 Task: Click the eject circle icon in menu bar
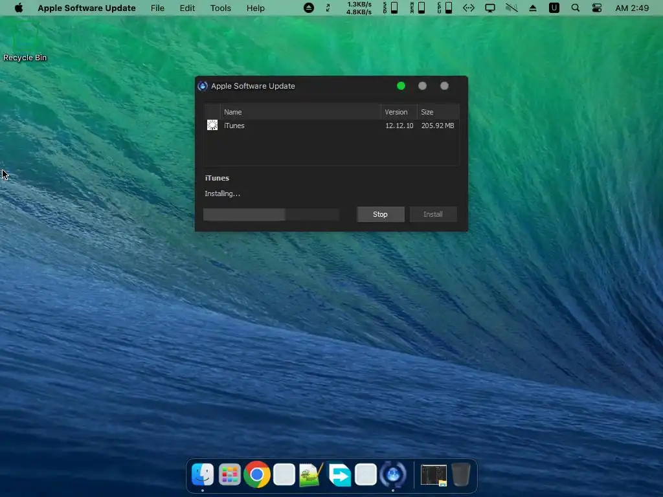[309, 8]
